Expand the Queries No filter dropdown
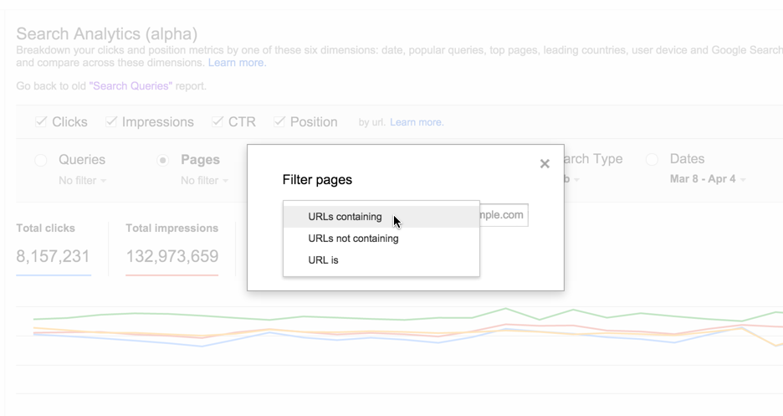This screenshot has height=416, width=783. click(83, 181)
